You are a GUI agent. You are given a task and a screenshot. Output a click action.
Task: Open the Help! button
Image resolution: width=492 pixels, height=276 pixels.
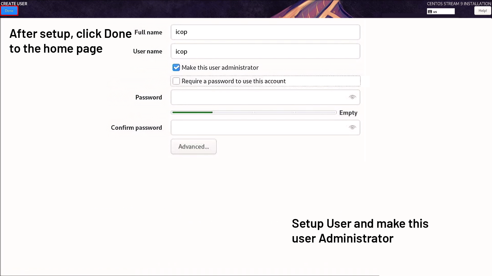click(483, 11)
